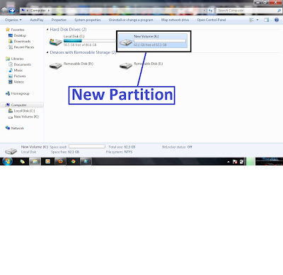Open Downloads under Favorites

pyautogui.click(x=22, y=42)
